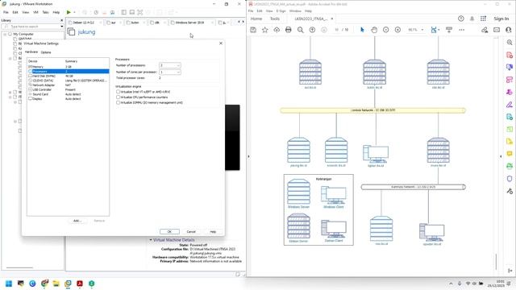Viewport: 516px width, 290px height.
Task: Click the magnifier icon atop Acrobat's right tool pane
Action: tap(510, 43)
